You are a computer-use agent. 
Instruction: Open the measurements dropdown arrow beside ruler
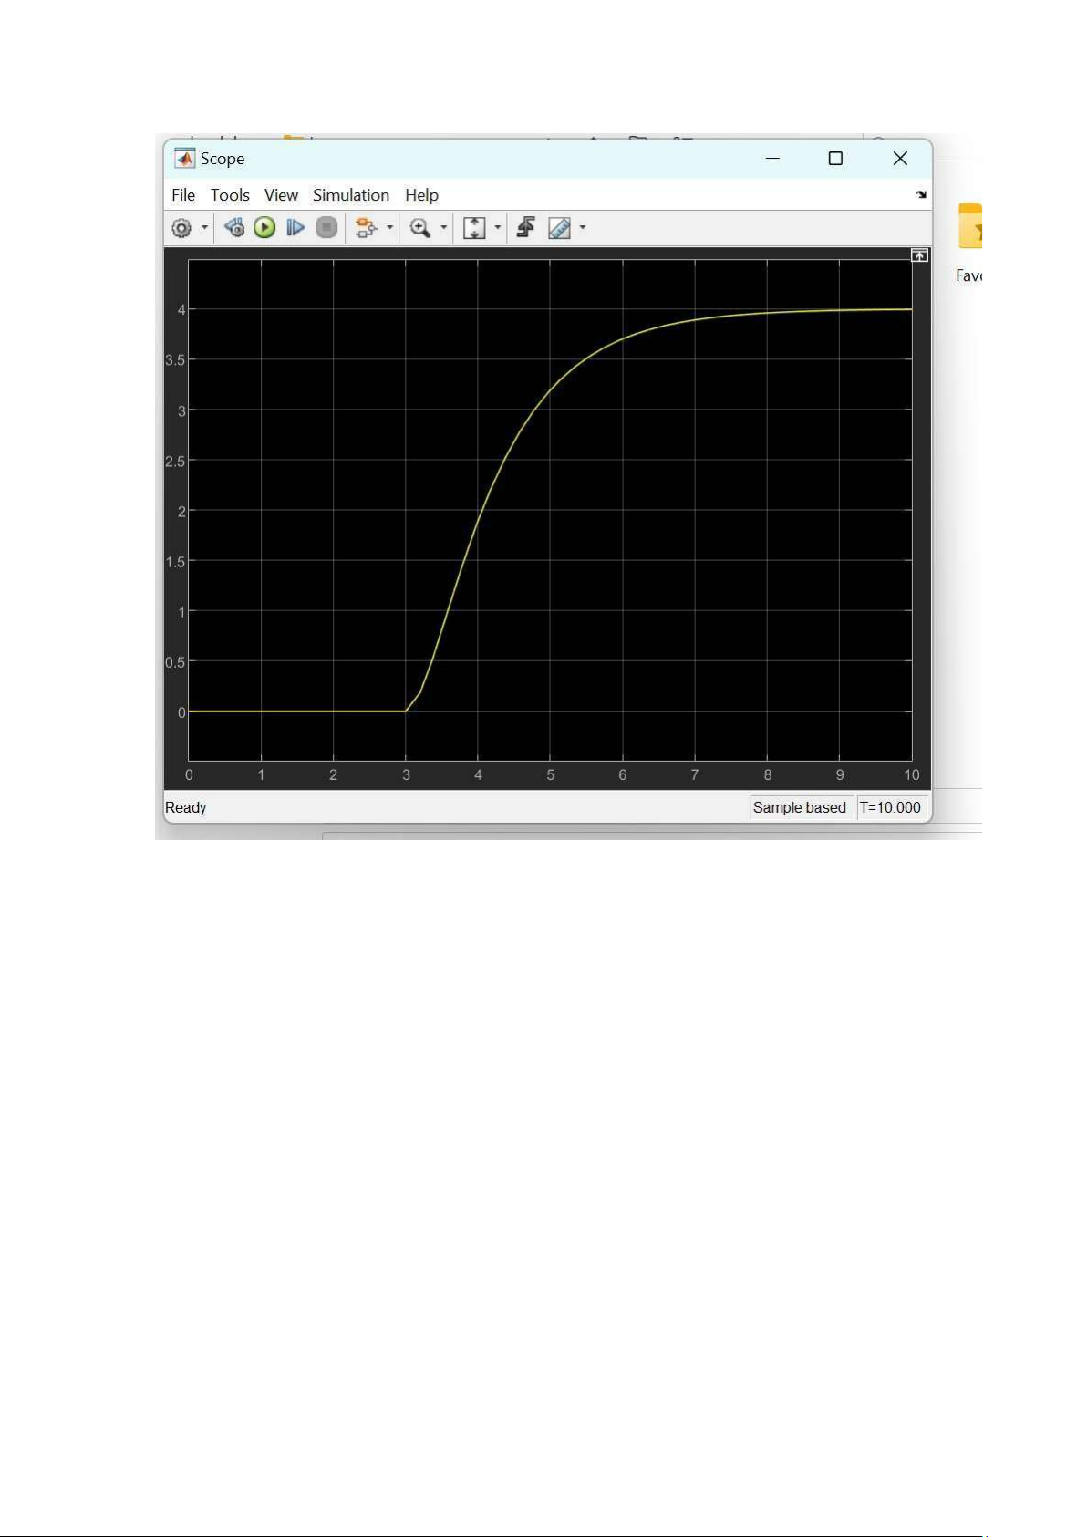pos(583,228)
